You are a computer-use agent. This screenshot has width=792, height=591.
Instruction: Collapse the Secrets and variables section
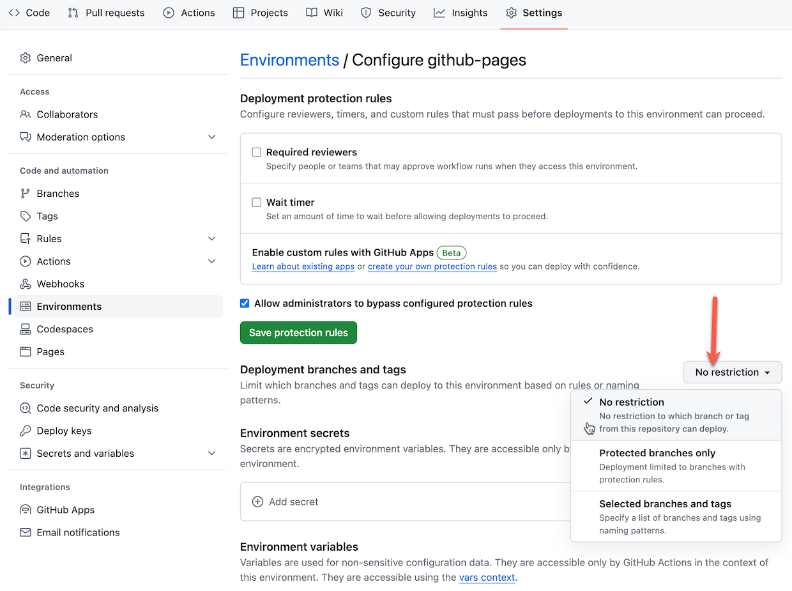pos(211,453)
